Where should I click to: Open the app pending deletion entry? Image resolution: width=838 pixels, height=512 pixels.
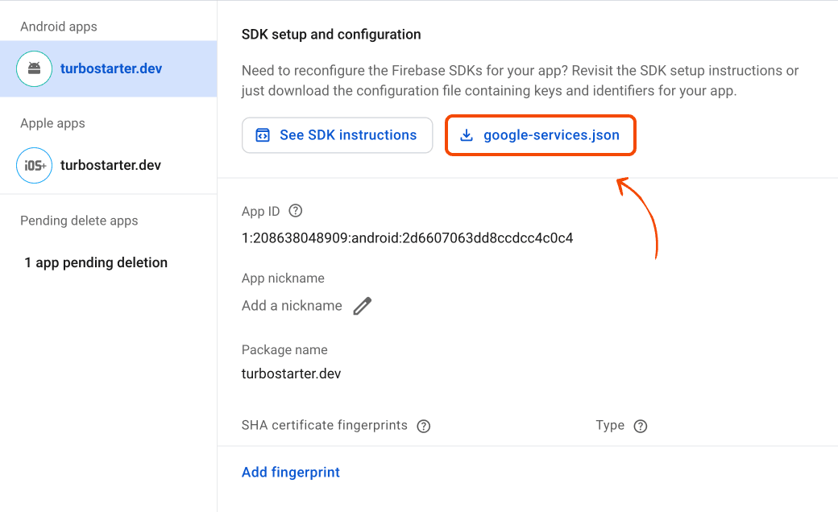(x=96, y=262)
